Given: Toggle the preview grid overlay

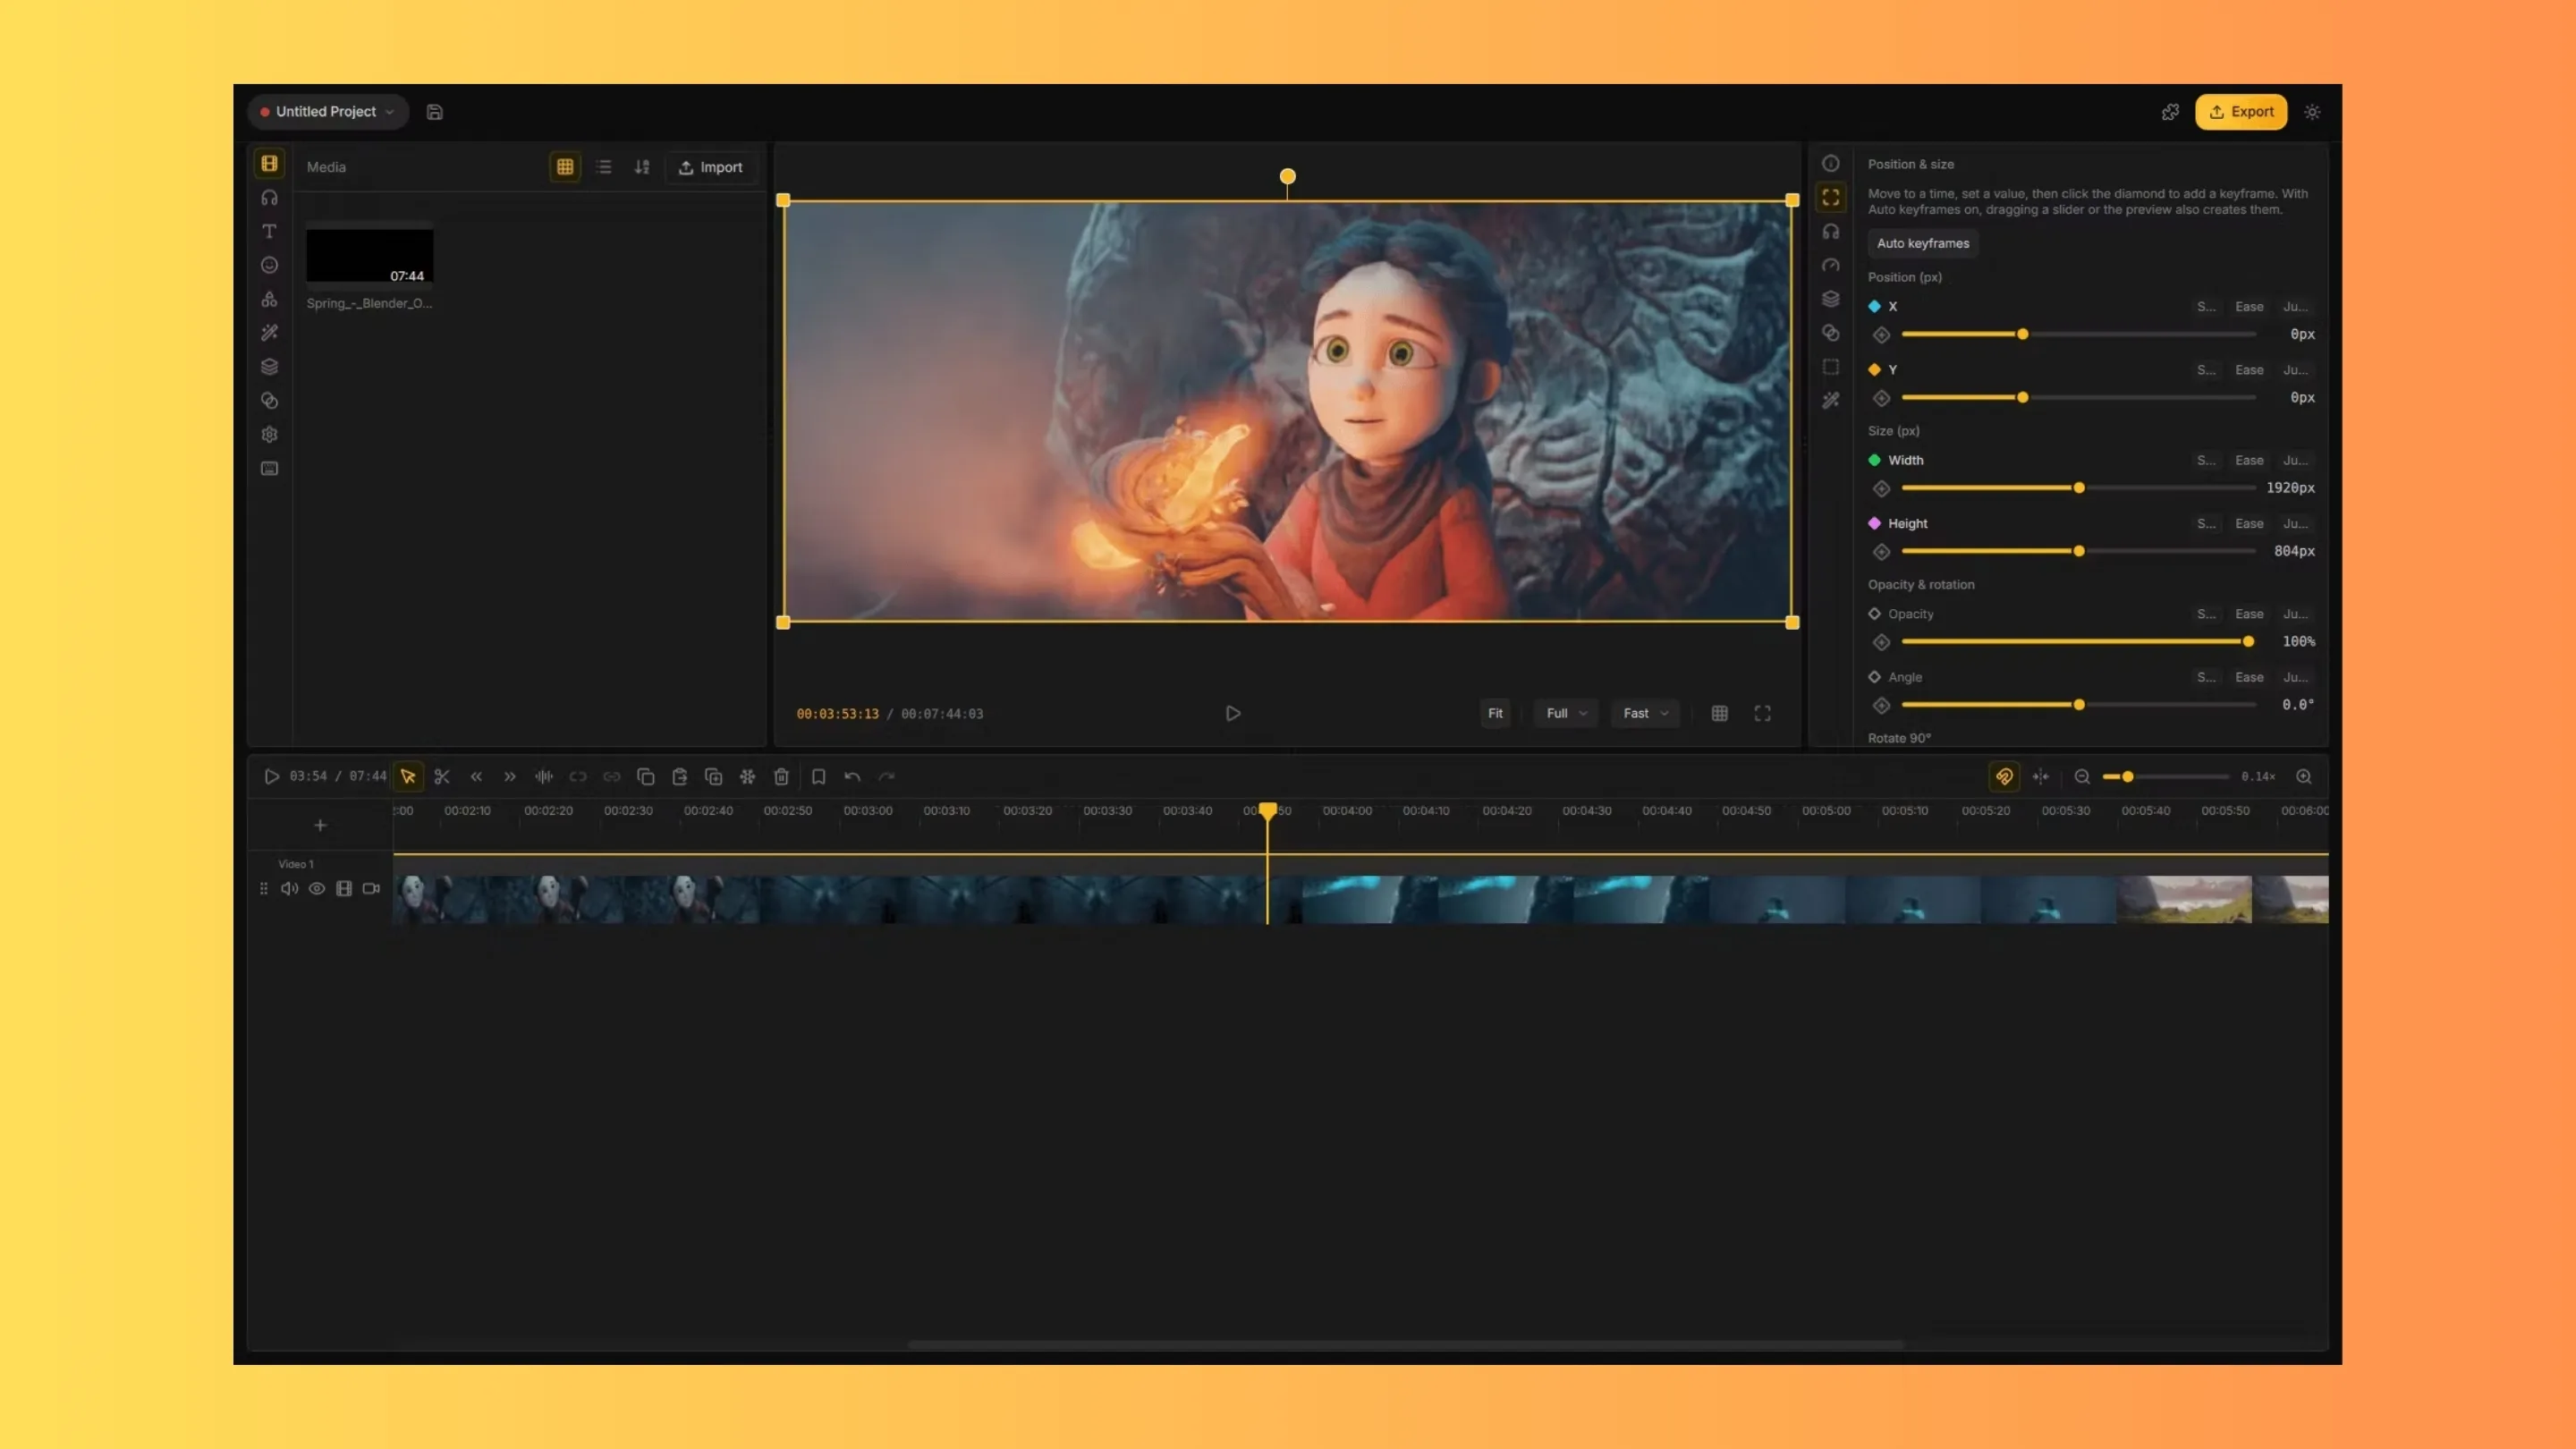Looking at the screenshot, I should point(1719,713).
